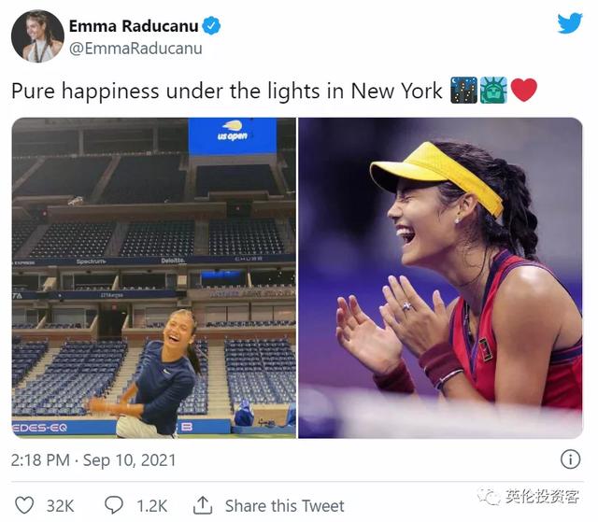The width and height of the screenshot is (598, 522).
Task: Open Emma Raducanu profile picture
Action: (x=37, y=36)
